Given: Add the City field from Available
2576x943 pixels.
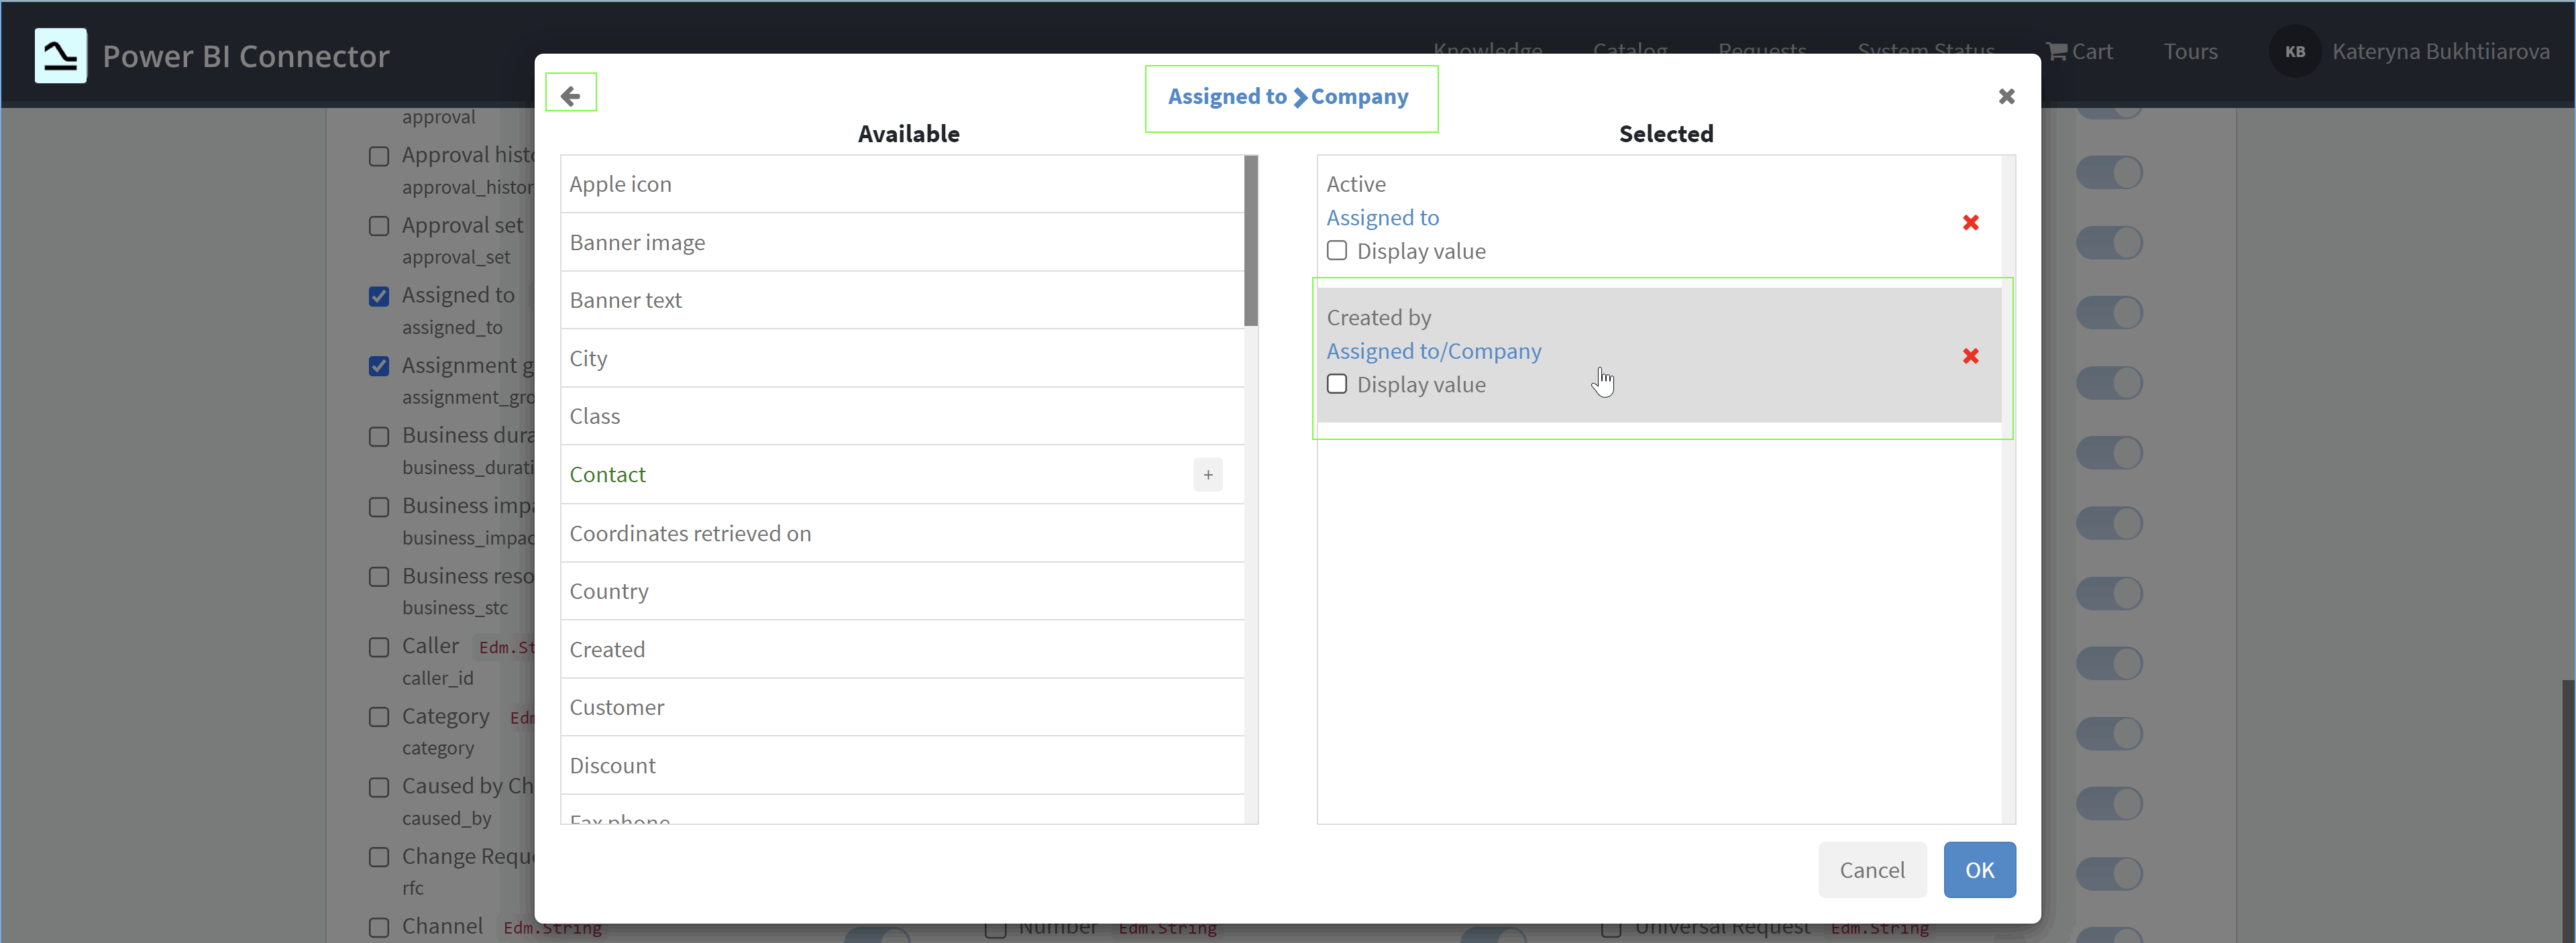Looking at the screenshot, I should [588, 358].
